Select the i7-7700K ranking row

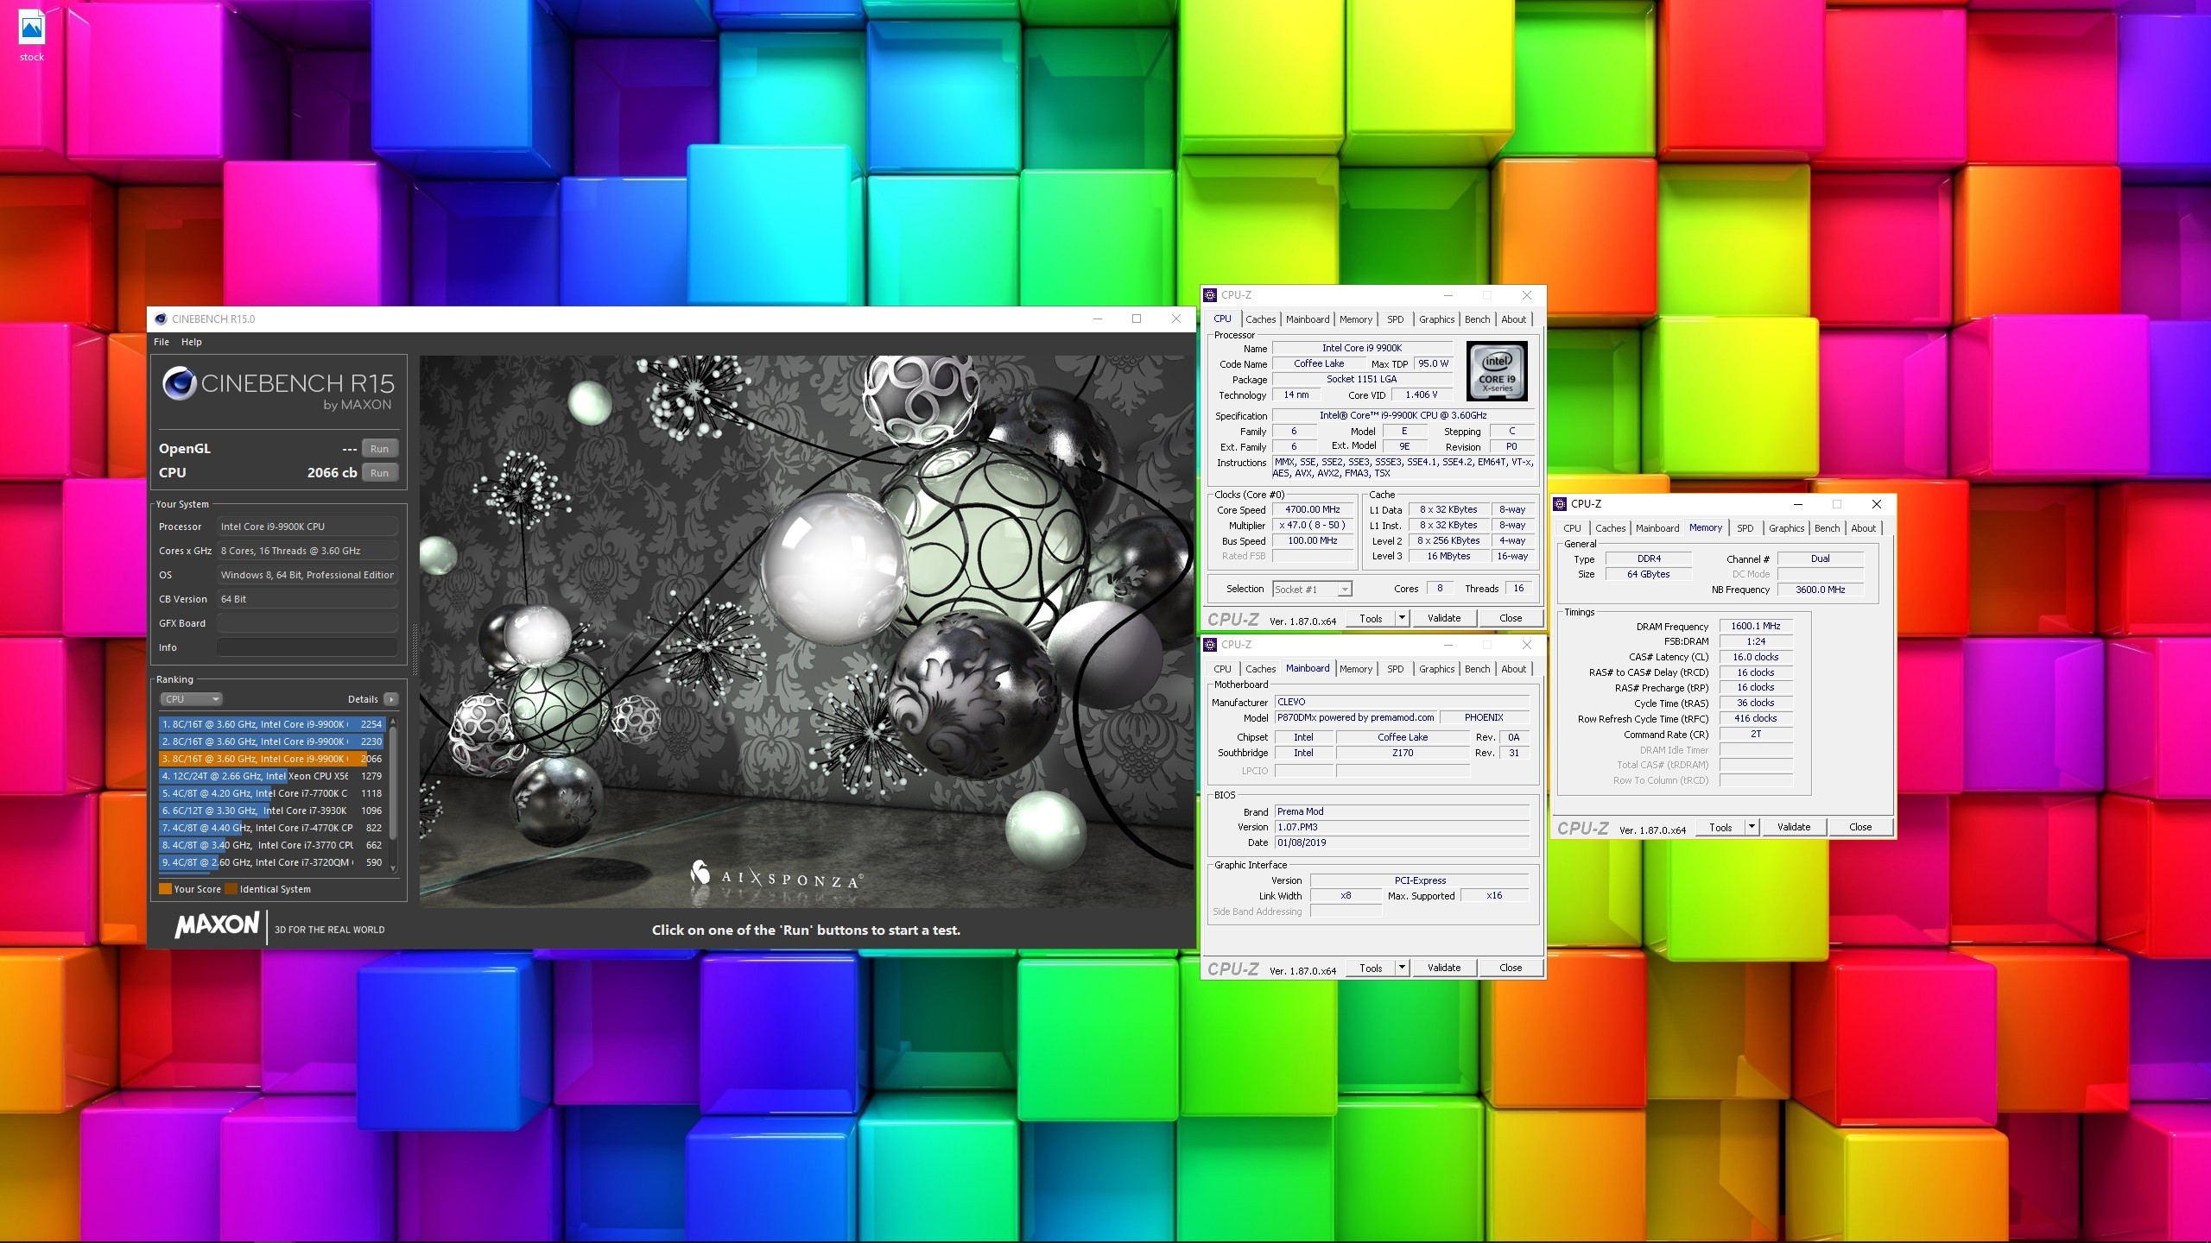coord(272,793)
